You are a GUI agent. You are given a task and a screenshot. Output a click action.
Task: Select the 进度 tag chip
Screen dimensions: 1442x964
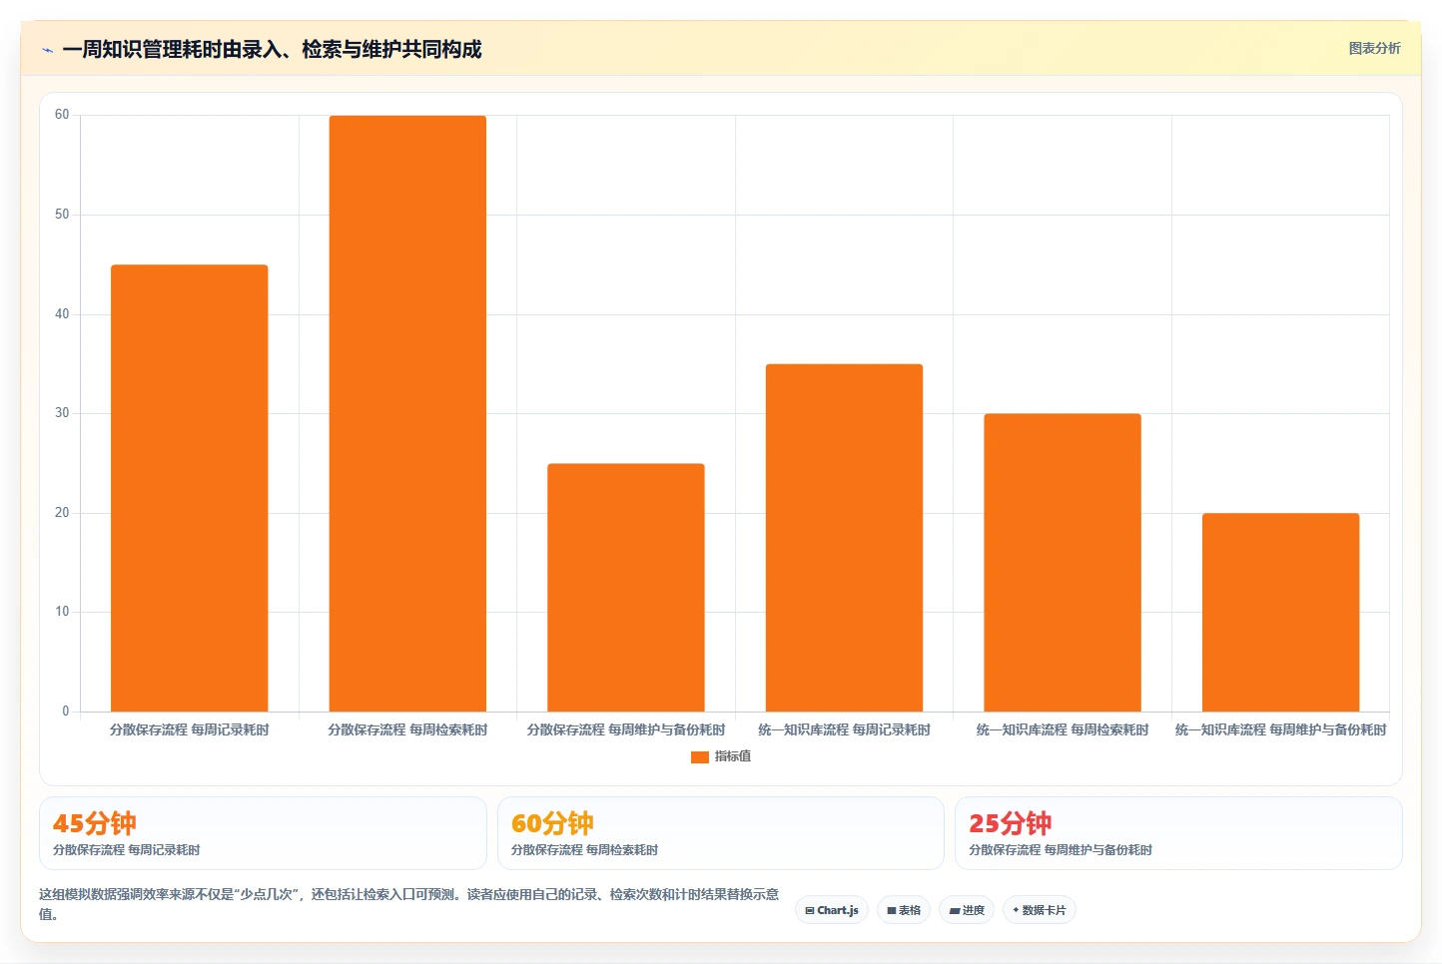point(967,910)
